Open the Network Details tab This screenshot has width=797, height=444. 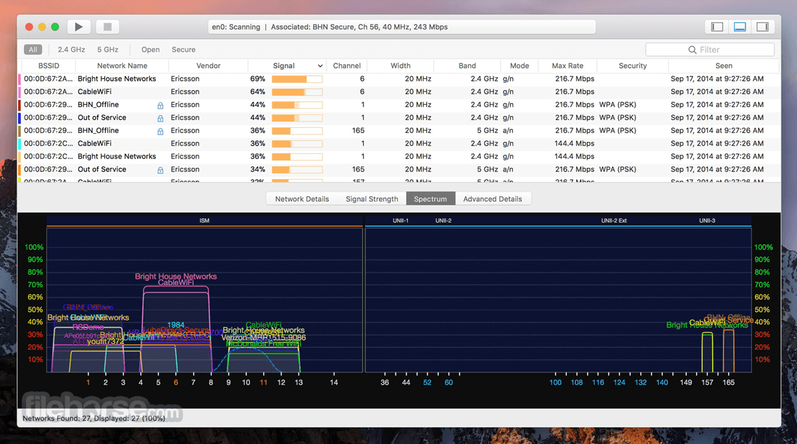[x=302, y=199]
